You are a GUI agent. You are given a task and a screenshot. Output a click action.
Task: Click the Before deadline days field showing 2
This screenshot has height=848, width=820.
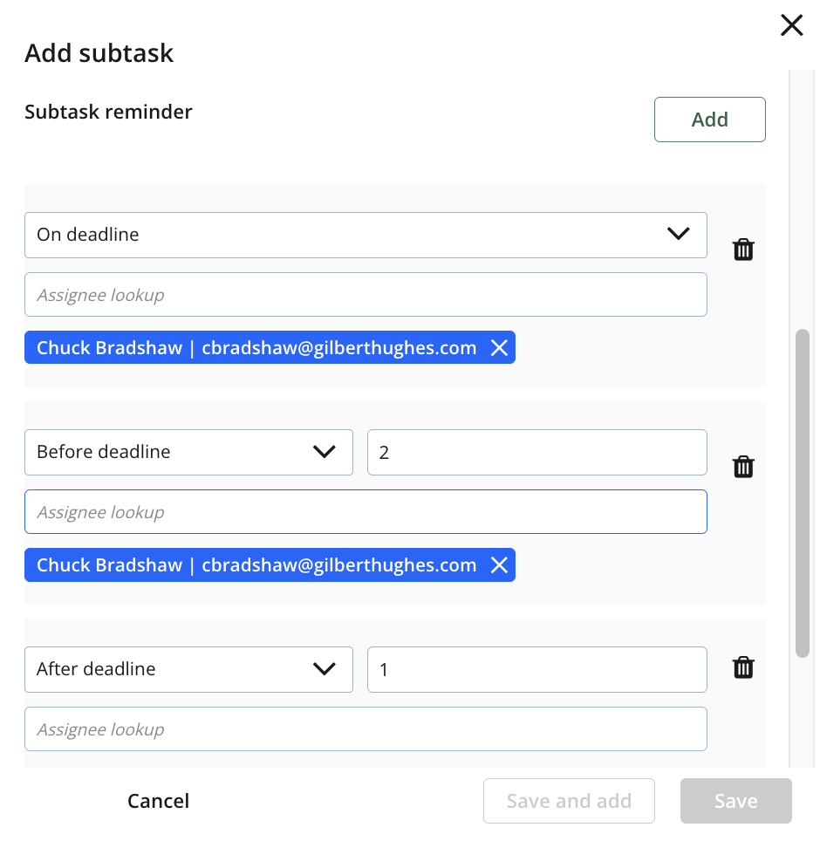(536, 452)
